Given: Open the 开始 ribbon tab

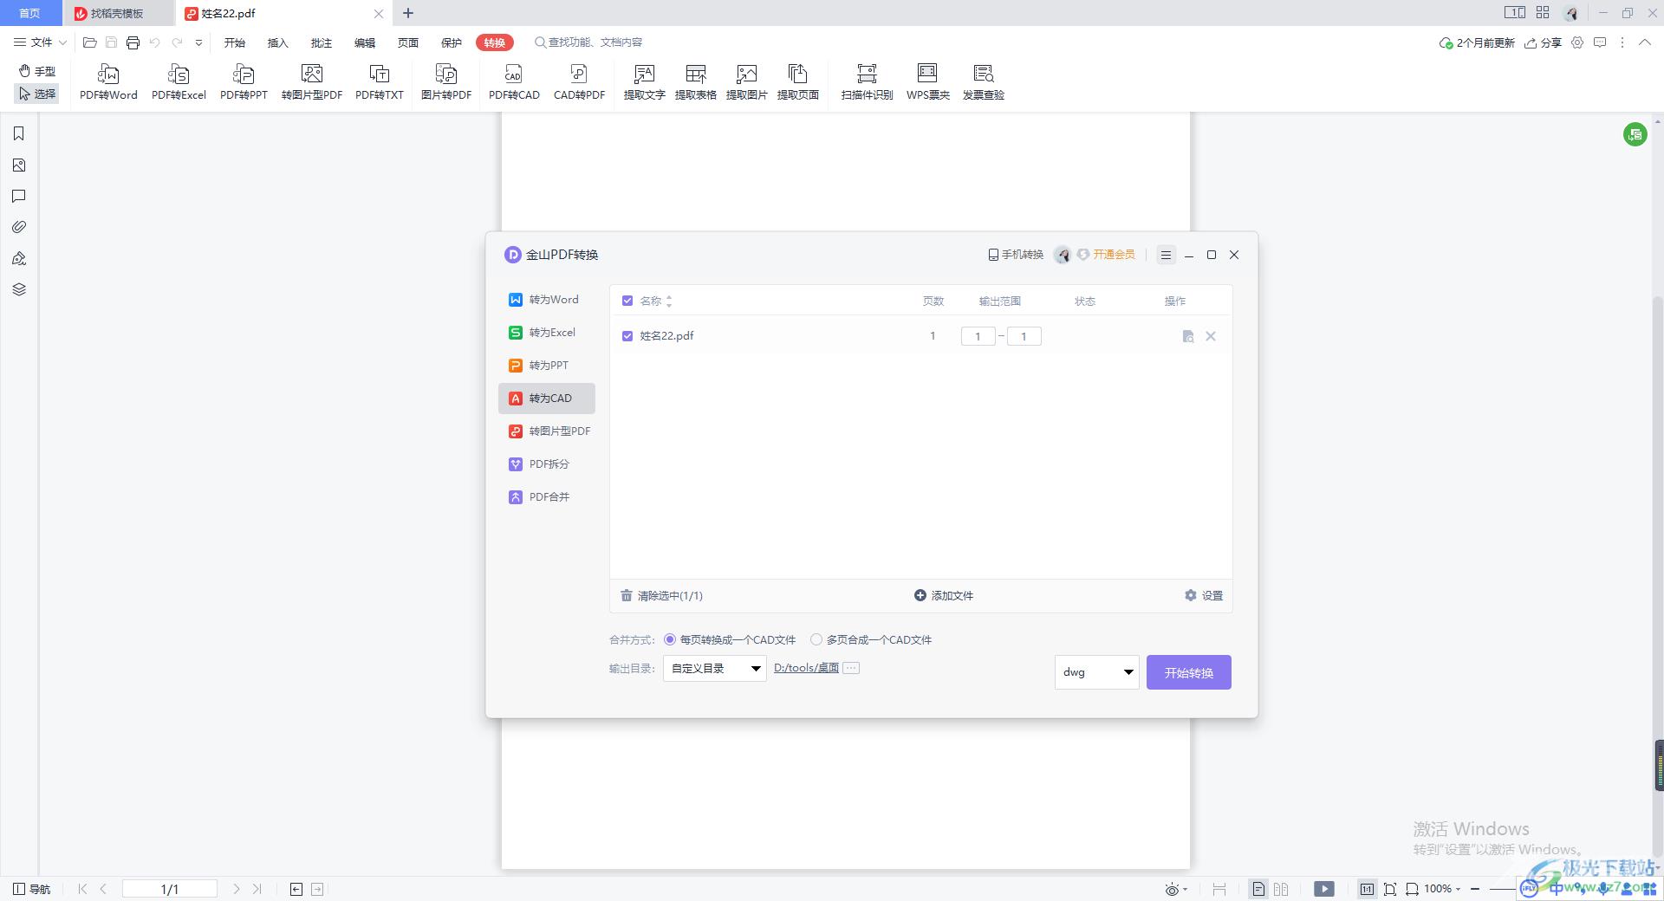Looking at the screenshot, I should click(x=235, y=42).
